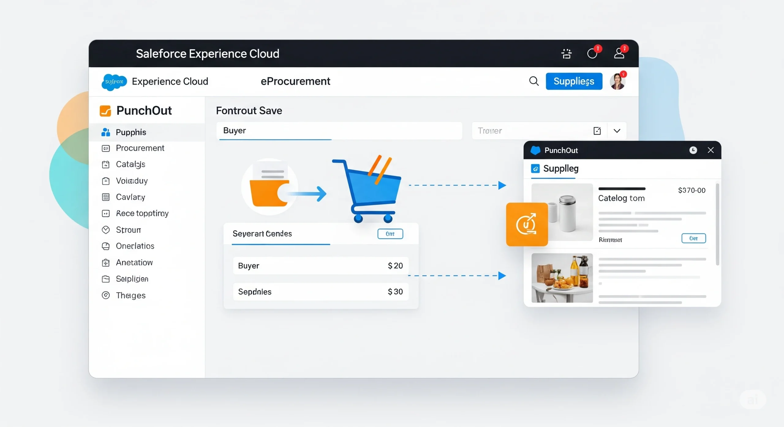Open user avatar photo menu

617,81
